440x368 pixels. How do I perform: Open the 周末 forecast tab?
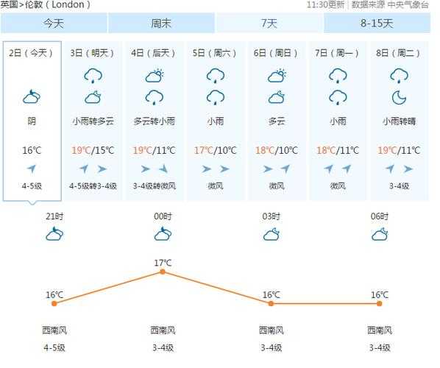coord(161,23)
